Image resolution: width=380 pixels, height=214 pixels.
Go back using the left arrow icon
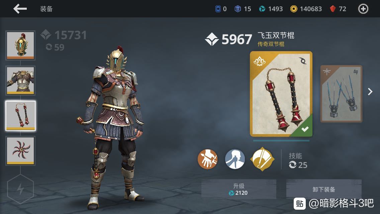[x=20, y=9]
